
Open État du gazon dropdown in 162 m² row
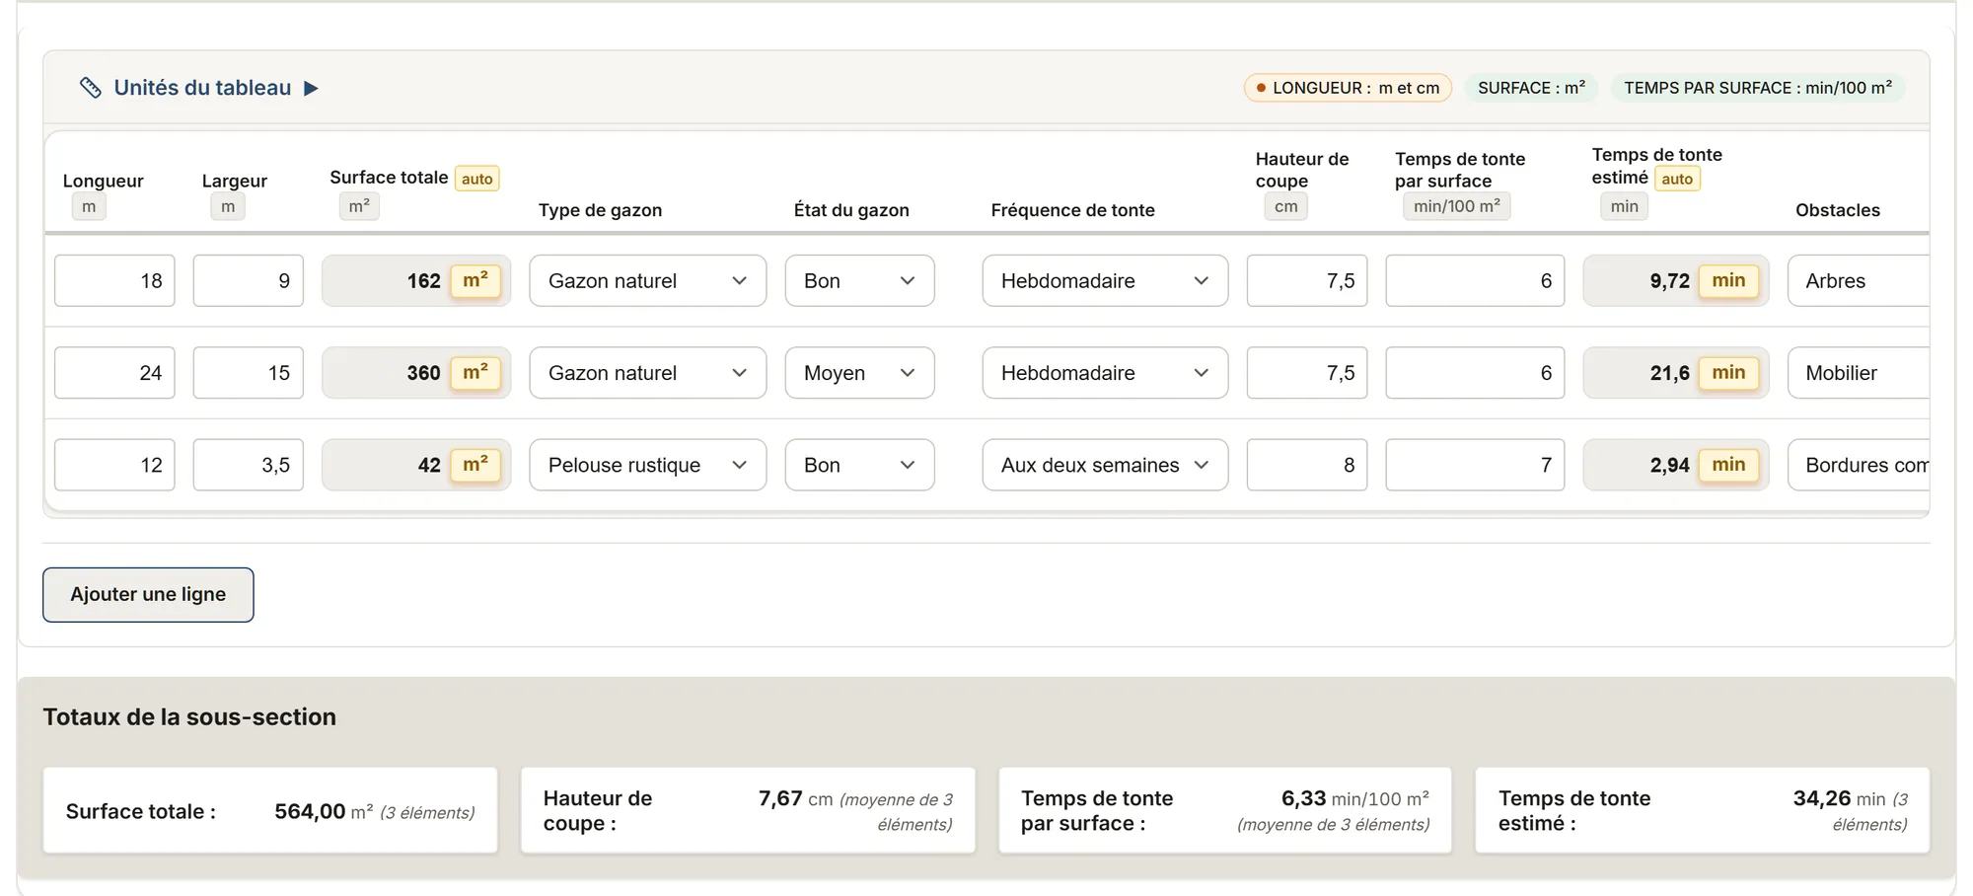tap(859, 281)
